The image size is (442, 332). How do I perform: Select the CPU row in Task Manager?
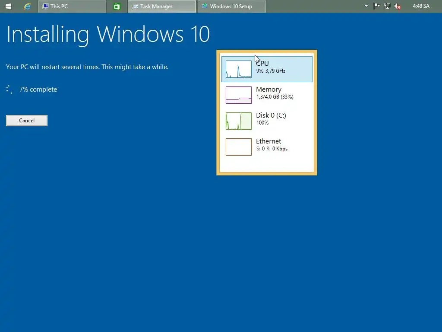pyautogui.click(x=267, y=69)
